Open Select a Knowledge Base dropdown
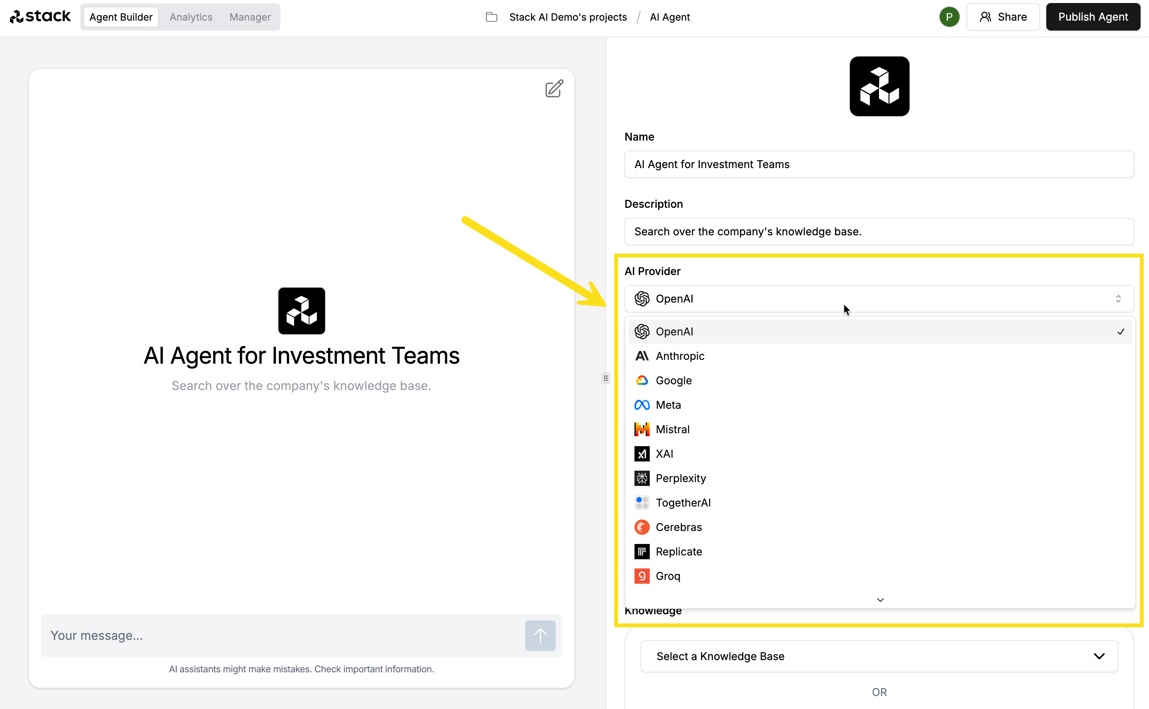The width and height of the screenshot is (1149, 709). (x=879, y=656)
